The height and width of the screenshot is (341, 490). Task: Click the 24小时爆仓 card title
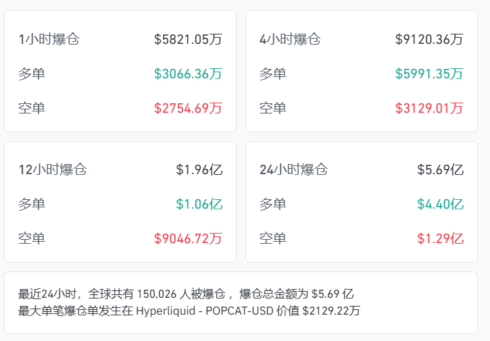coord(293,169)
